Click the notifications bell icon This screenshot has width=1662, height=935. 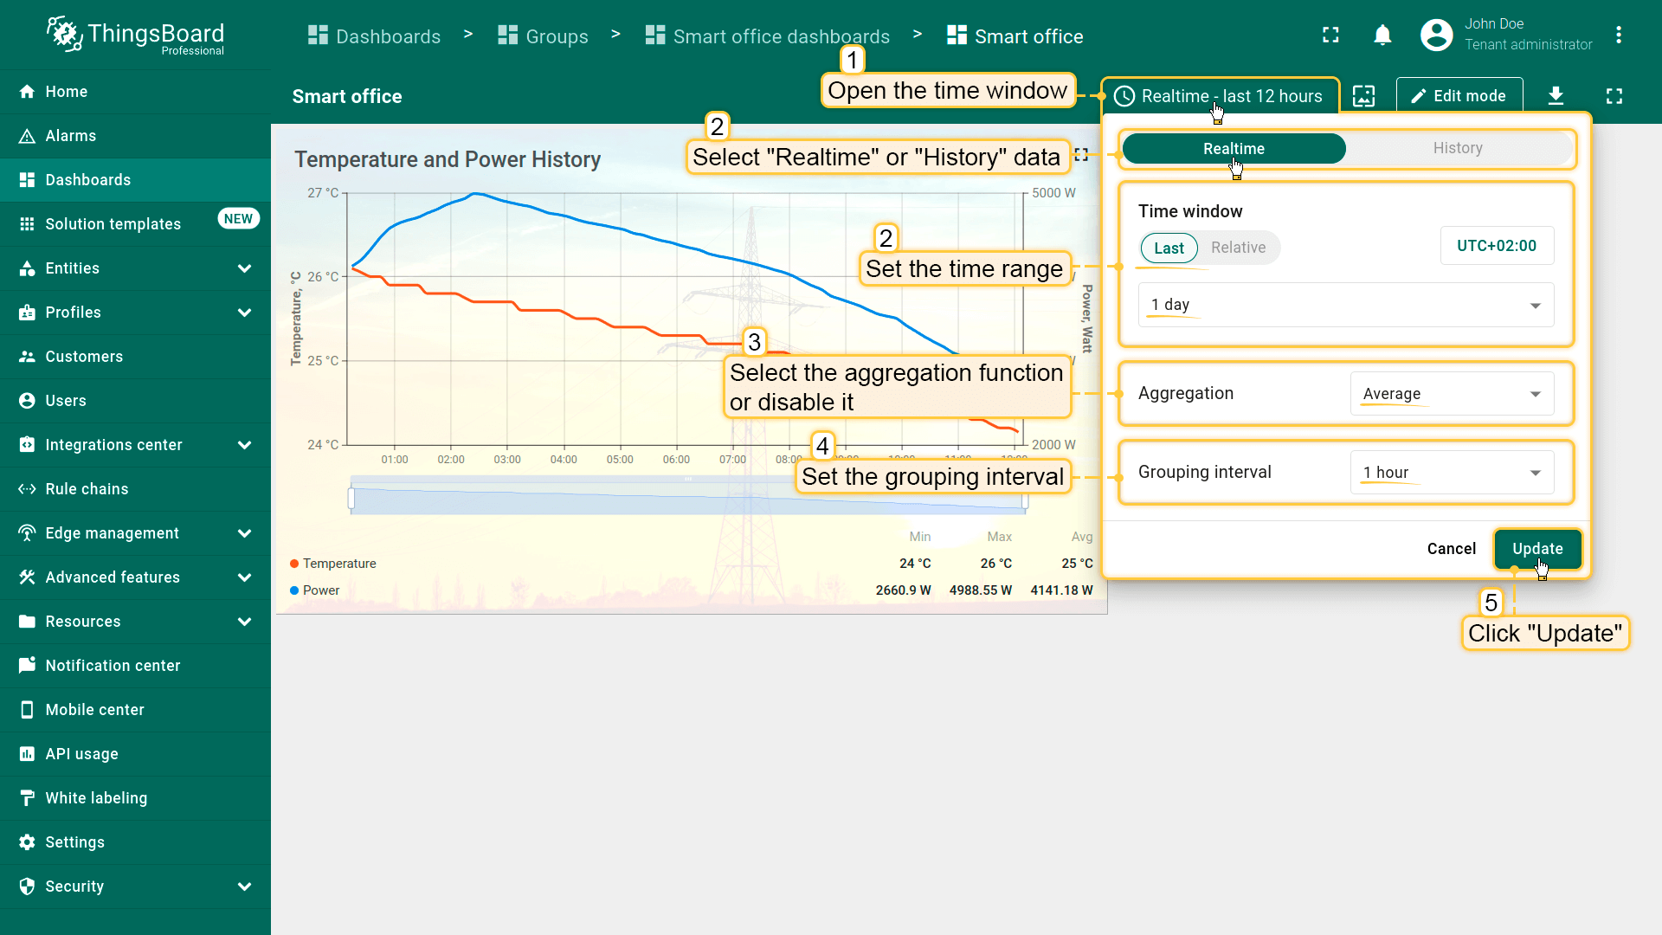[x=1382, y=35]
